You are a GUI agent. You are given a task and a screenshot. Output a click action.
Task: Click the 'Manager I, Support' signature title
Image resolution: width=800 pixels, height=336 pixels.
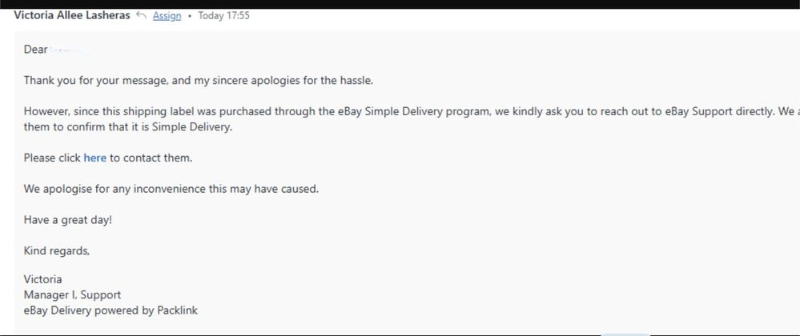click(x=72, y=295)
